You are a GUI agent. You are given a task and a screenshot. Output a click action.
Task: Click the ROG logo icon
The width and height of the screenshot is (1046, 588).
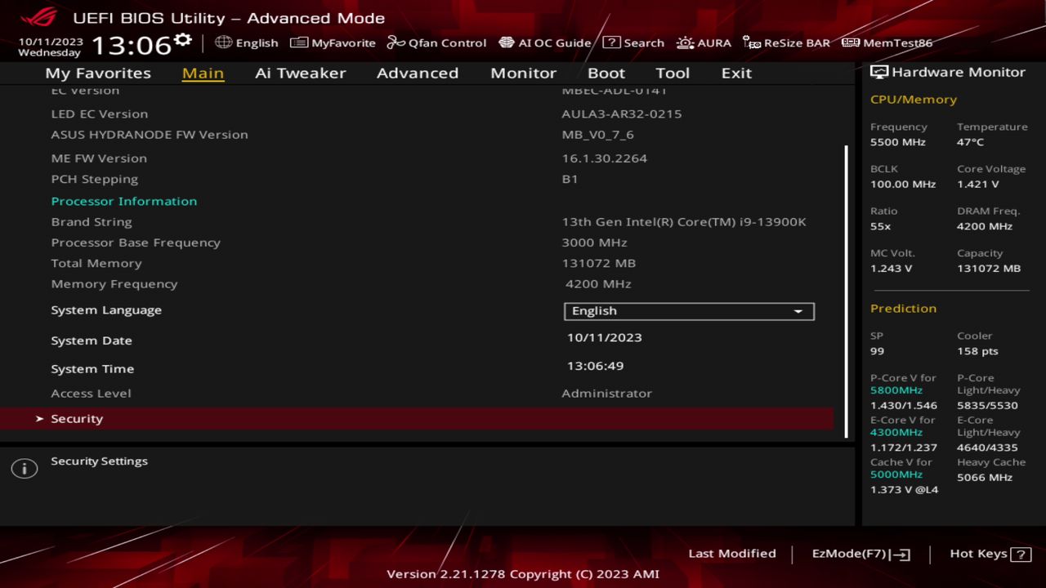click(38, 16)
